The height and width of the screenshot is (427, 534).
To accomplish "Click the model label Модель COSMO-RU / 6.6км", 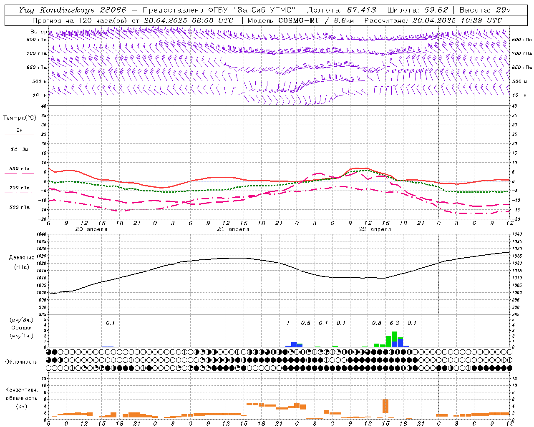I will [x=301, y=20].
